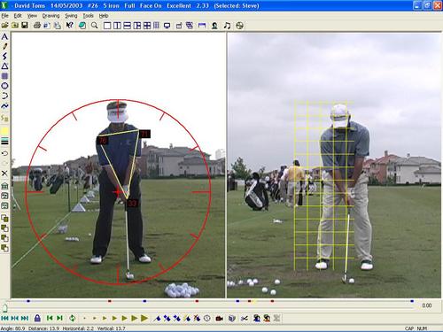This screenshot has width=443, height=332.
Task: Click the top overlapping-squares icon in left toolbar
Action: coord(4,219)
